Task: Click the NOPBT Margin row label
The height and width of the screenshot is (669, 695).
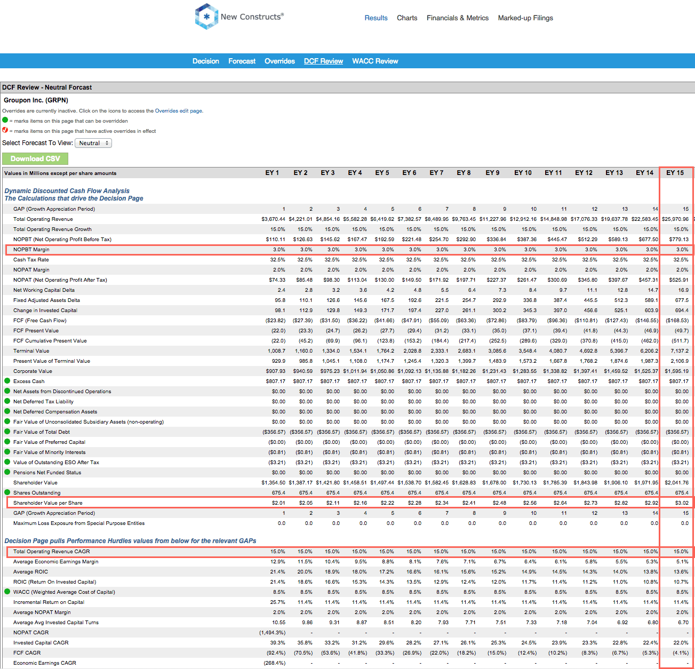Action: pyautogui.click(x=31, y=249)
